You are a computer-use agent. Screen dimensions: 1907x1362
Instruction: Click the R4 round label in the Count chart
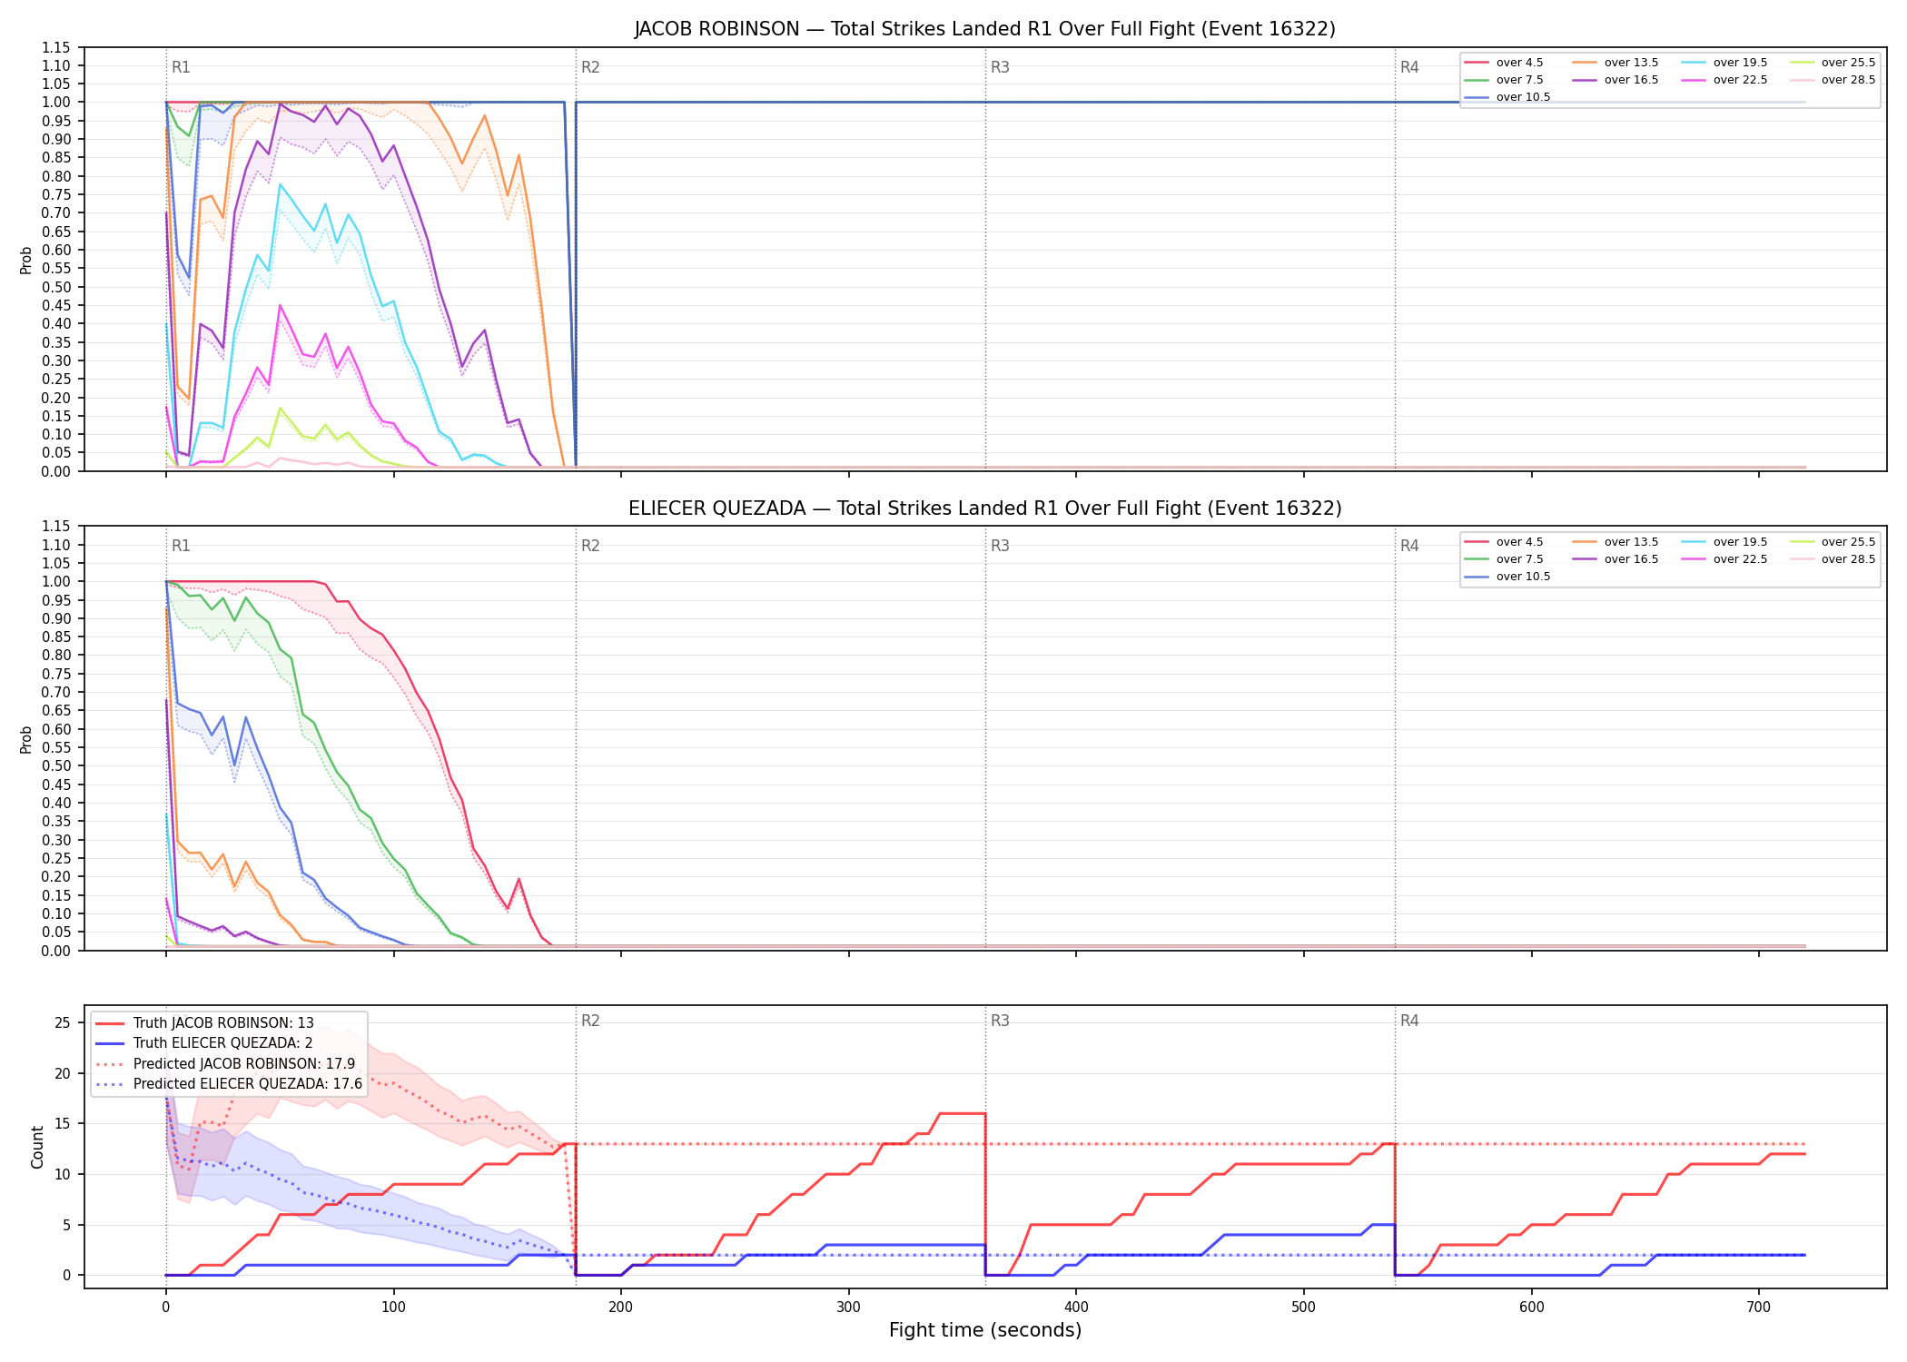pos(1409,1021)
